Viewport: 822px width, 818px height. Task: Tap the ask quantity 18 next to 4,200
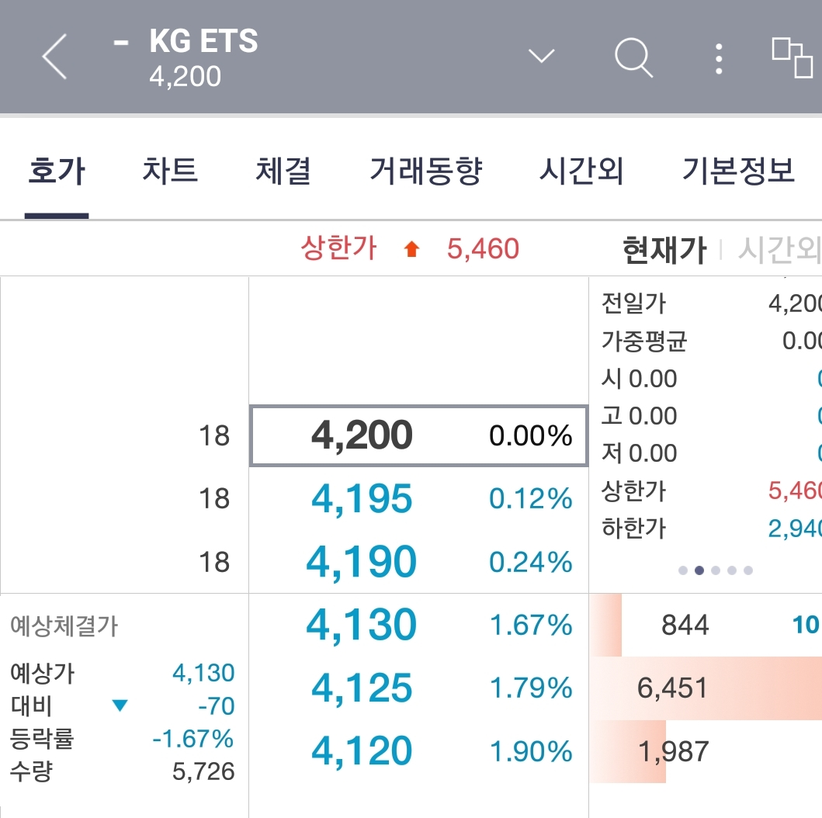214,435
